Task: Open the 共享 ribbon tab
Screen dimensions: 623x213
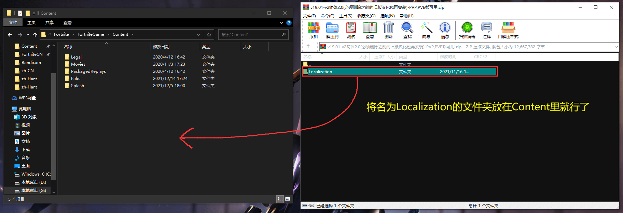Action: 50,22
